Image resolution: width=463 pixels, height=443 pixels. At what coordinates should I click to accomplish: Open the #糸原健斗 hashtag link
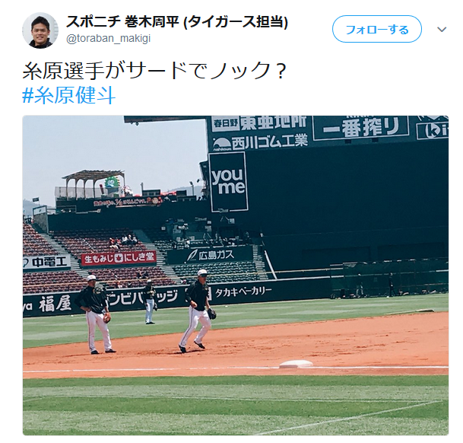pyautogui.click(x=68, y=95)
